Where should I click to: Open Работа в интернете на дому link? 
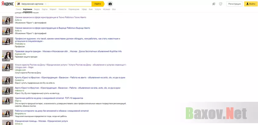(52, 111)
